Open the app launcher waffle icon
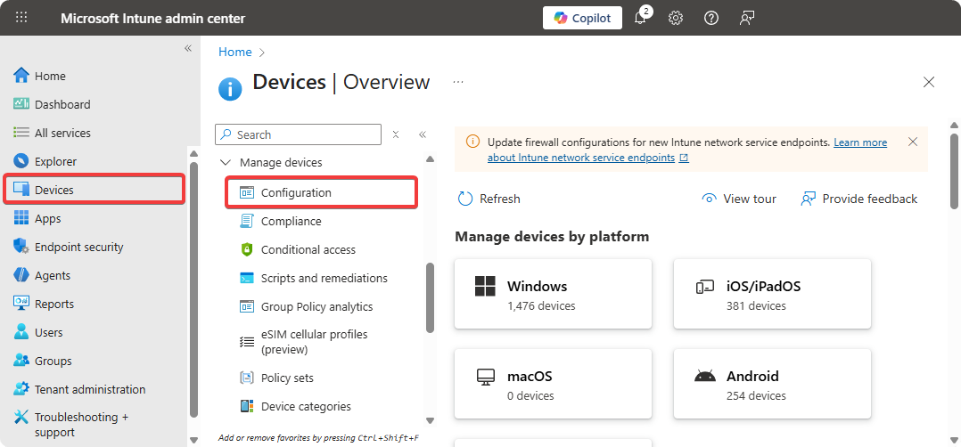961x447 pixels. point(21,18)
